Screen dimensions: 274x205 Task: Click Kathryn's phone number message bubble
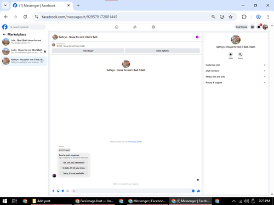coord(64,150)
